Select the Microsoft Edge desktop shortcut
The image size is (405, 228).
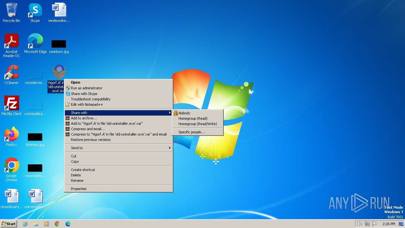click(x=35, y=44)
